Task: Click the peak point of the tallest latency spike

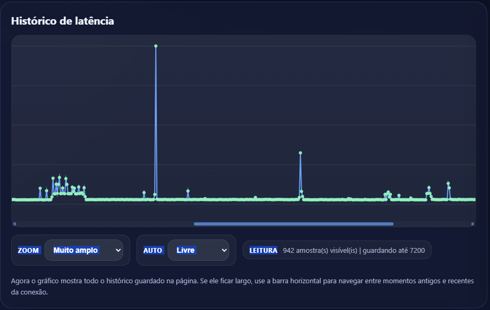Action: (156, 46)
